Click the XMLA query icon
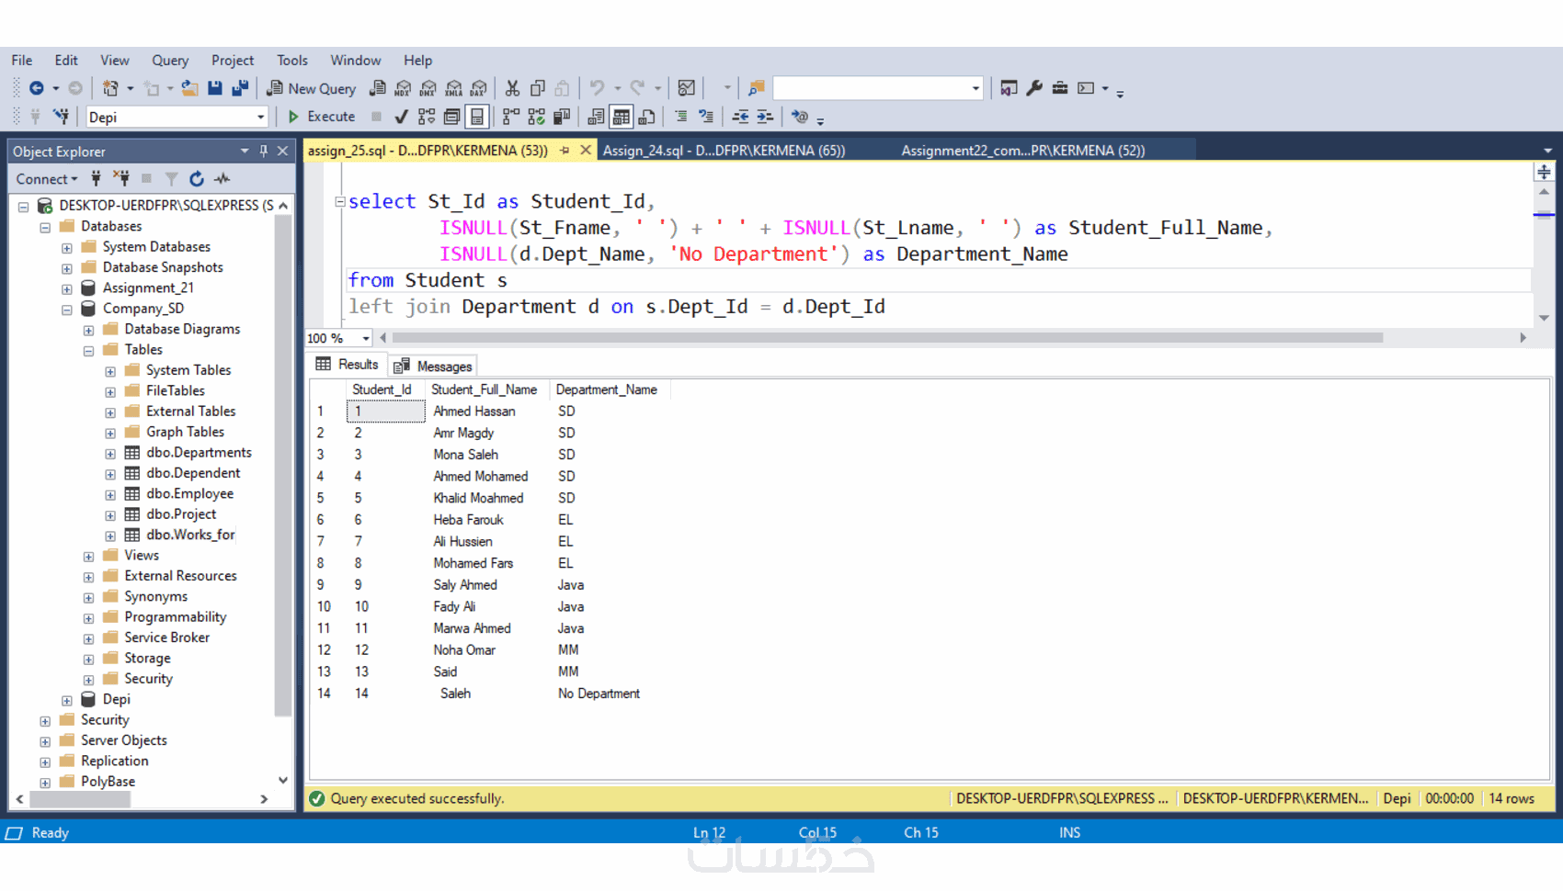Image resolution: width=1563 pixels, height=891 pixels. tap(453, 88)
